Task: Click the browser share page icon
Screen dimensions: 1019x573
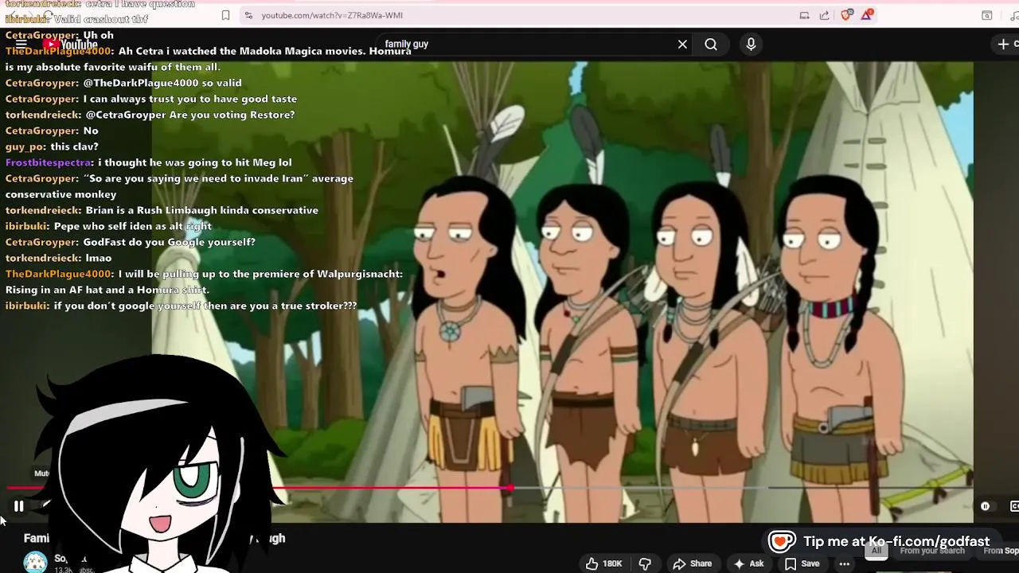Action: tap(824, 15)
